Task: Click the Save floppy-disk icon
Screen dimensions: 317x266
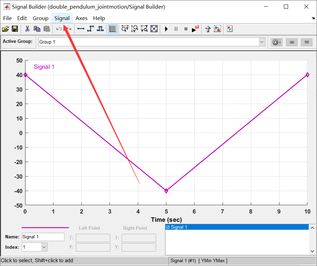Action: [x=15, y=29]
